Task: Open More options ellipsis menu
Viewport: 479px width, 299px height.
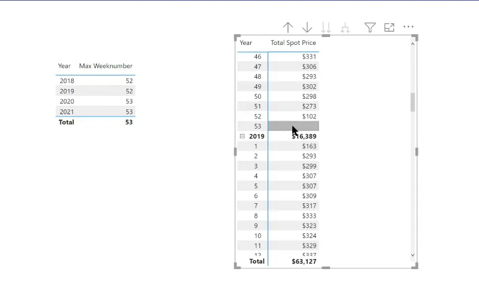Action: click(408, 27)
